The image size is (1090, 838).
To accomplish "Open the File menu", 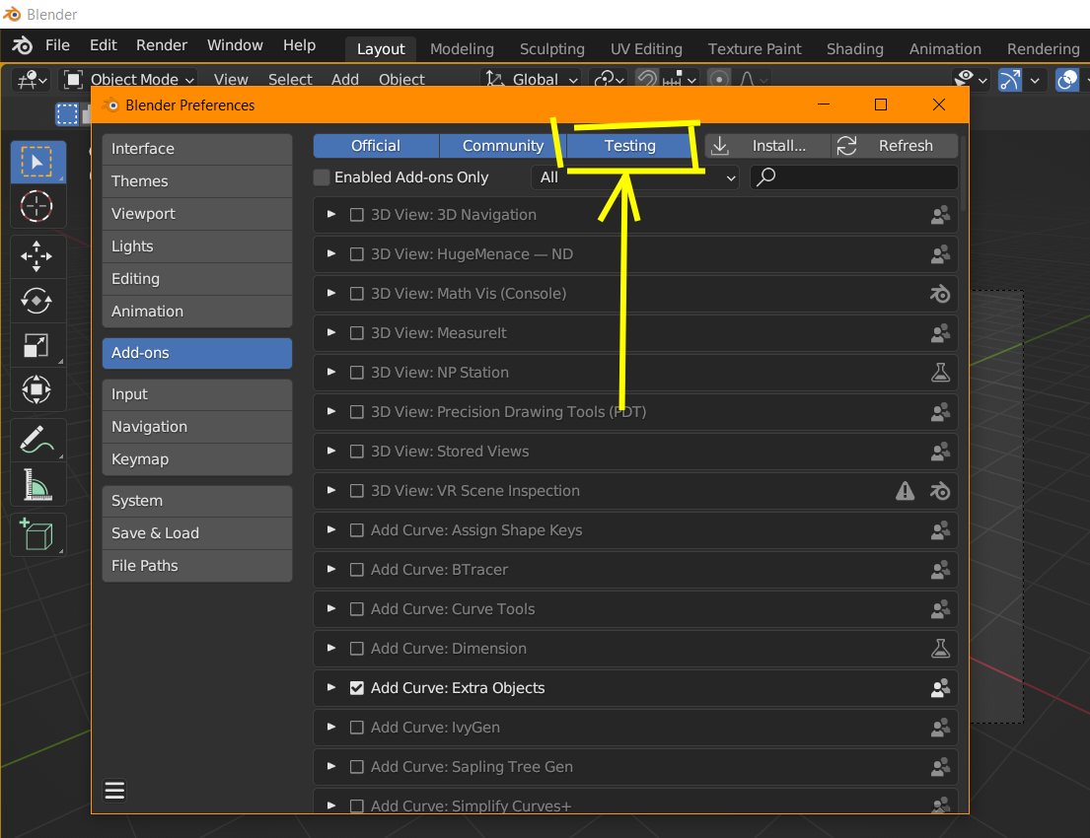I will pyautogui.click(x=57, y=45).
